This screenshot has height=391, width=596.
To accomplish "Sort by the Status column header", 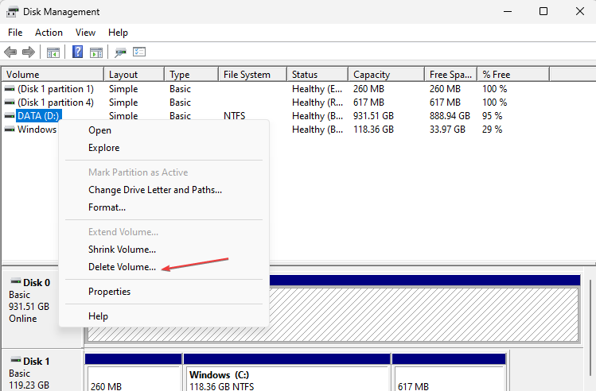I will [317, 75].
